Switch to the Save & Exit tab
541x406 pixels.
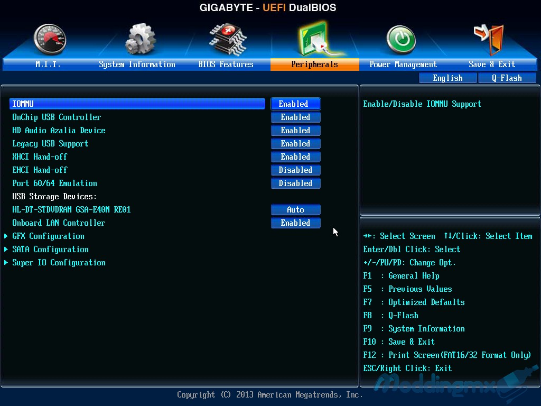[492, 64]
